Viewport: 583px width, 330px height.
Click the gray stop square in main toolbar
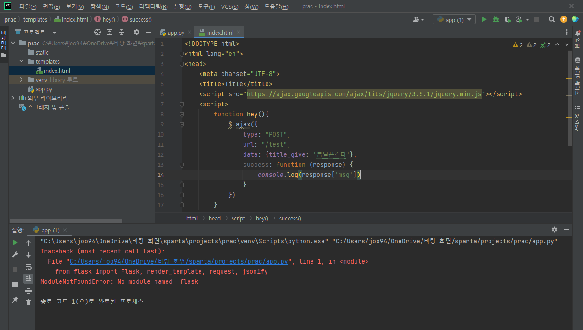point(537,20)
